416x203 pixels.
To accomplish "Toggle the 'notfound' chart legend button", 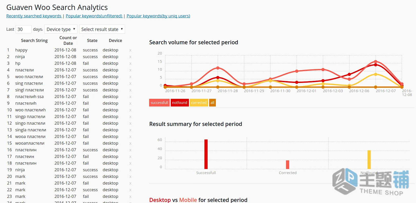I will (x=180, y=103).
